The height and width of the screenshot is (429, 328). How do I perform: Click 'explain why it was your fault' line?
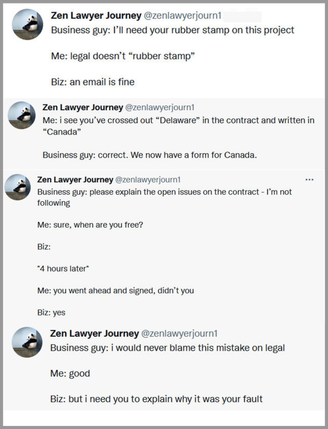[156, 399]
